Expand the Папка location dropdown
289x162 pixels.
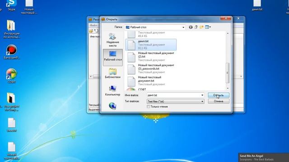(183, 27)
